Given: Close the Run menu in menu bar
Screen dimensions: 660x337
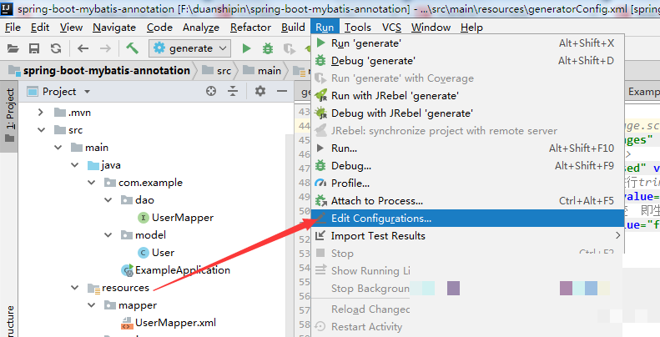Looking at the screenshot, I should (325, 28).
